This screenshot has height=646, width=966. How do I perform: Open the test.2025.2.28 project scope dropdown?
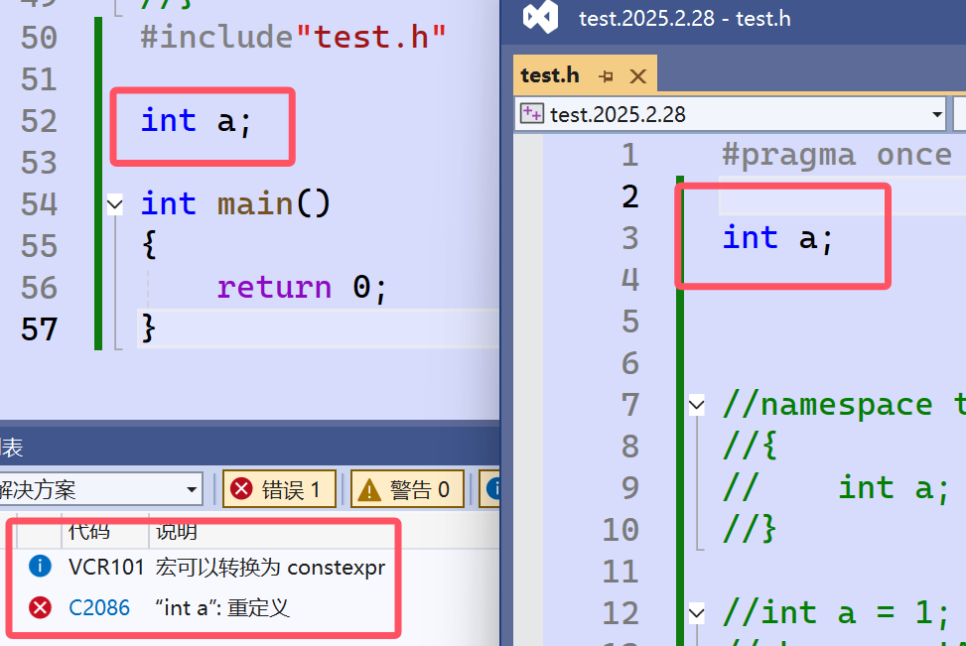(937, 114)
